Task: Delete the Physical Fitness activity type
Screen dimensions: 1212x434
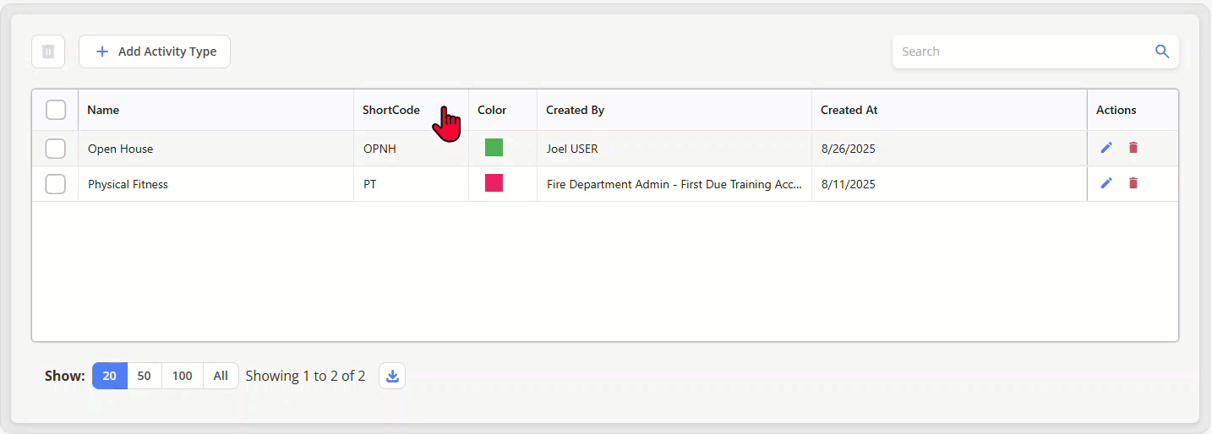Action: click(x=1133, y=183)
